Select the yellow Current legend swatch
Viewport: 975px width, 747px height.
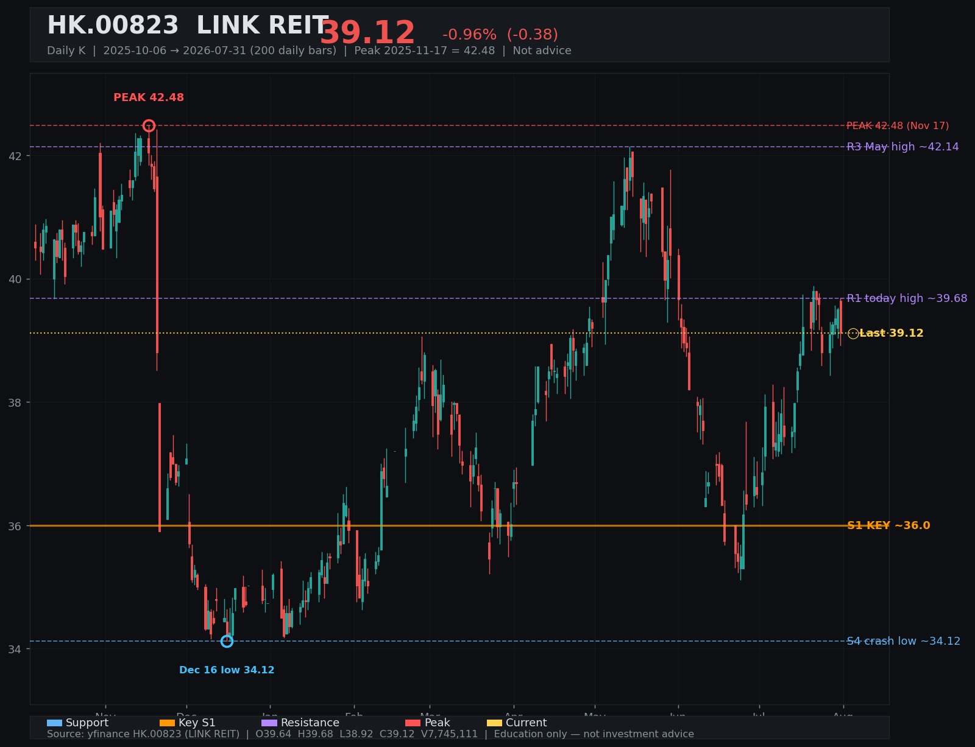click(x=495, y=723)
